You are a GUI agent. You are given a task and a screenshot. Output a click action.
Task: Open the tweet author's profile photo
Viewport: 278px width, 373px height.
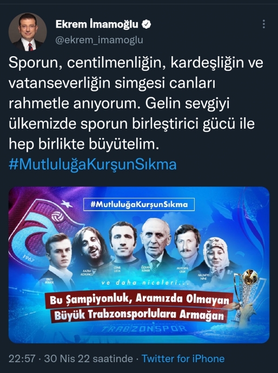(28, 32)
